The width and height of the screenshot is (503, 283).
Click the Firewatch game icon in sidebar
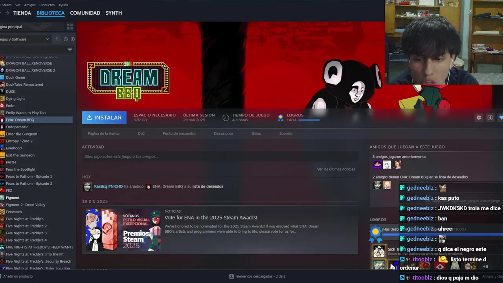2,212
